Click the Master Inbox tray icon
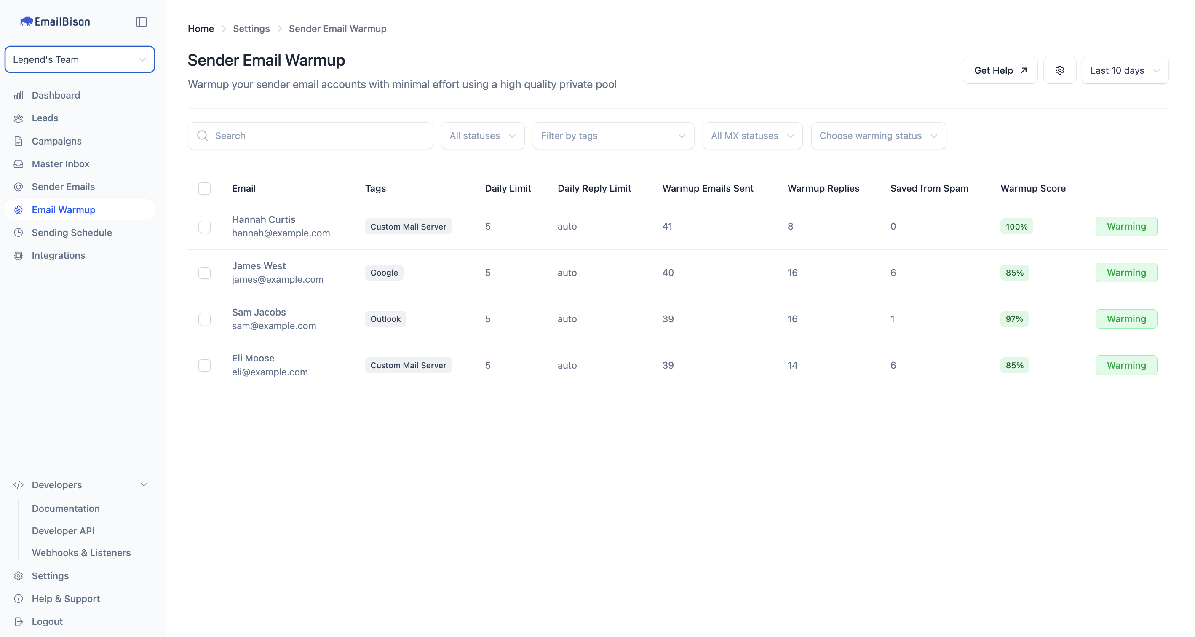Screen dimensions: 1195x637 19,164
